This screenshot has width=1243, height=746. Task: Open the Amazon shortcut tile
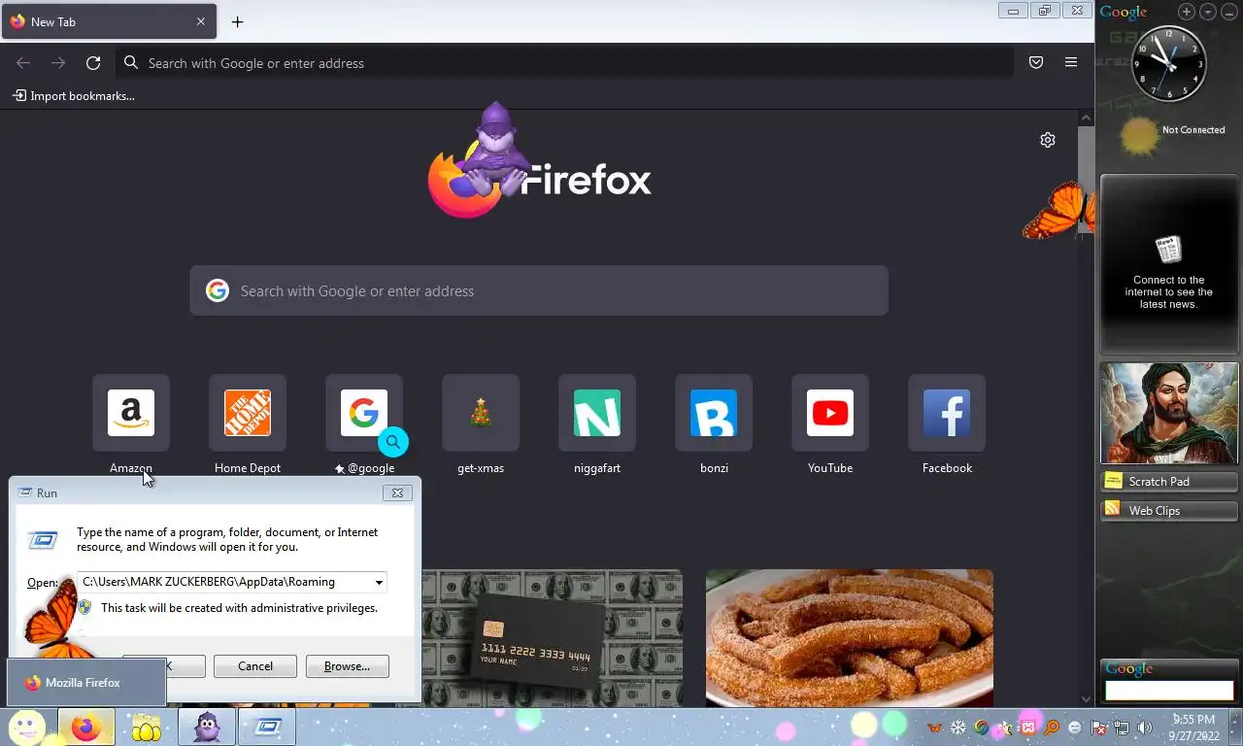(131, 414)
